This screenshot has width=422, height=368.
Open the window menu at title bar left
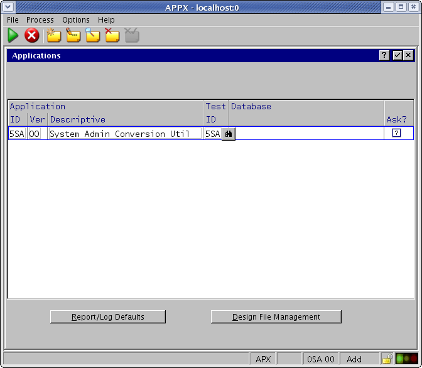(8, 7)
